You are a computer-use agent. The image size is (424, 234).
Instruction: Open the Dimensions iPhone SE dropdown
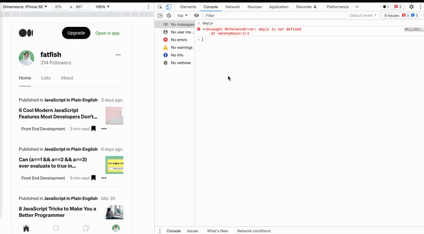click(25, 7)
